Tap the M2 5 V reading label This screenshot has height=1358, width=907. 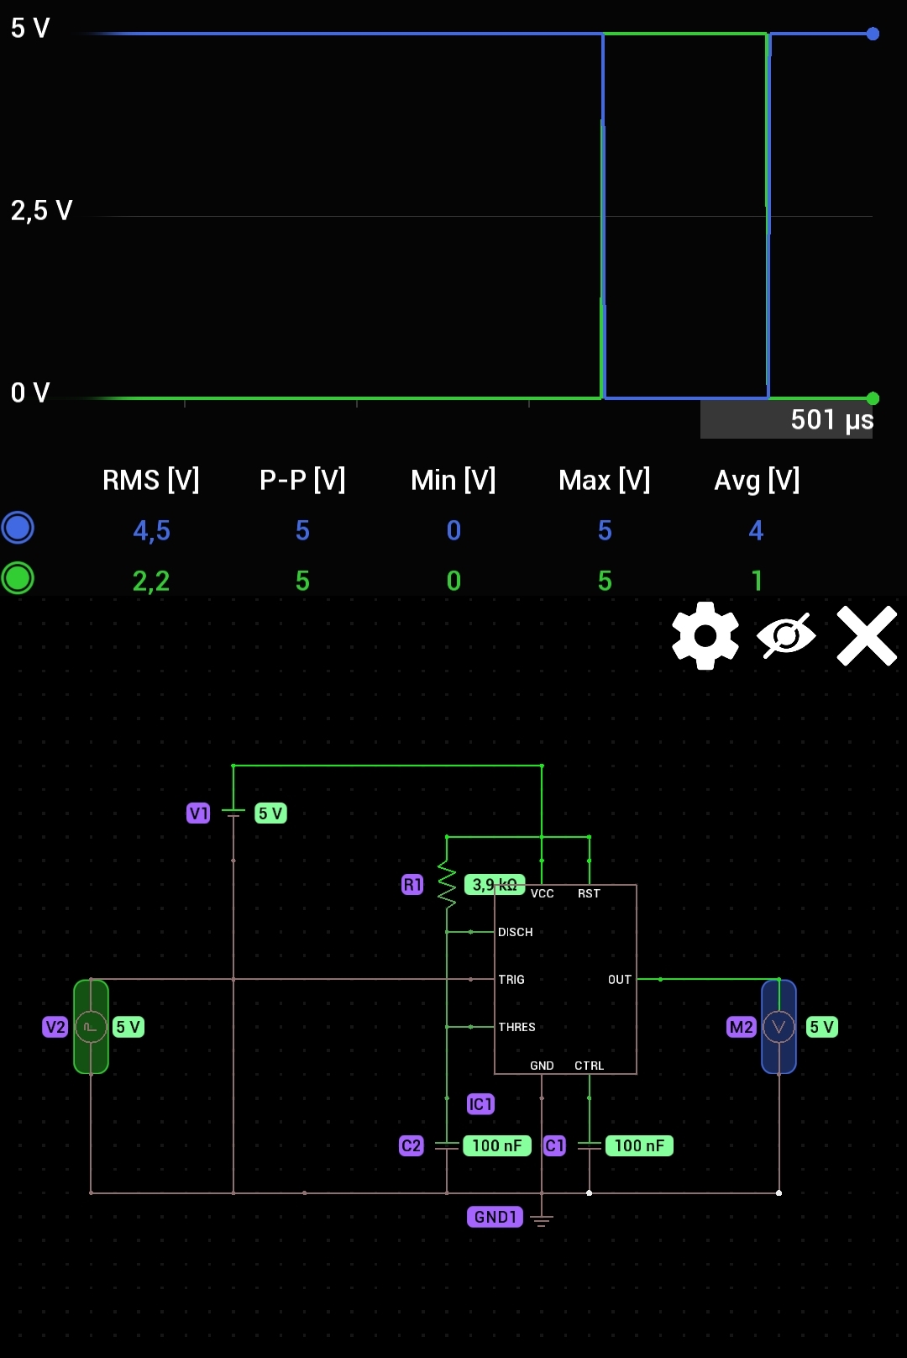(x=821, y=1027)
